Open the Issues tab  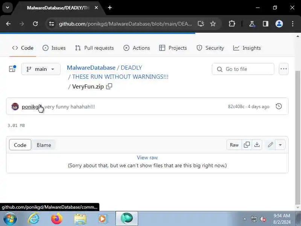[x=54, y=48]
